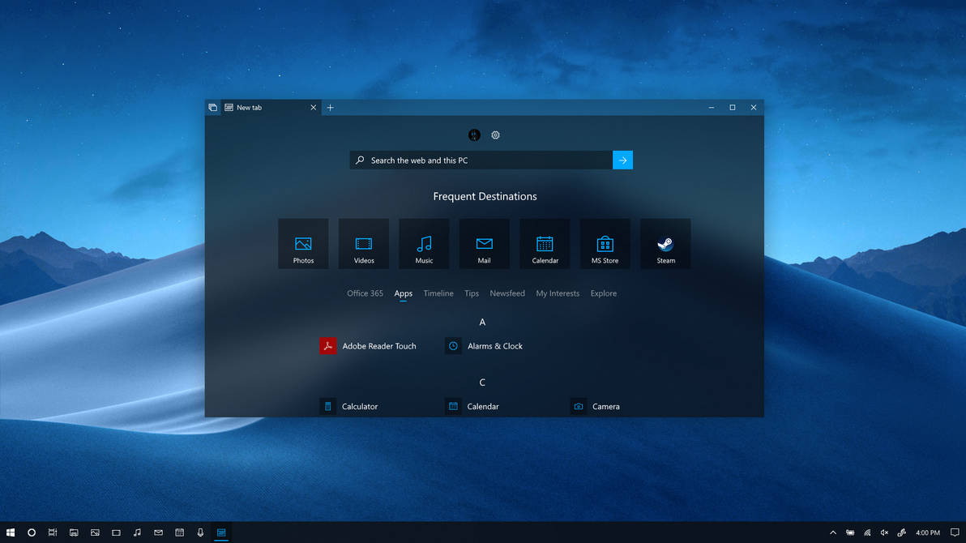Screen dimensions: 966x543
Task: Open the Photos frequent destination tile
Action: 303,243
